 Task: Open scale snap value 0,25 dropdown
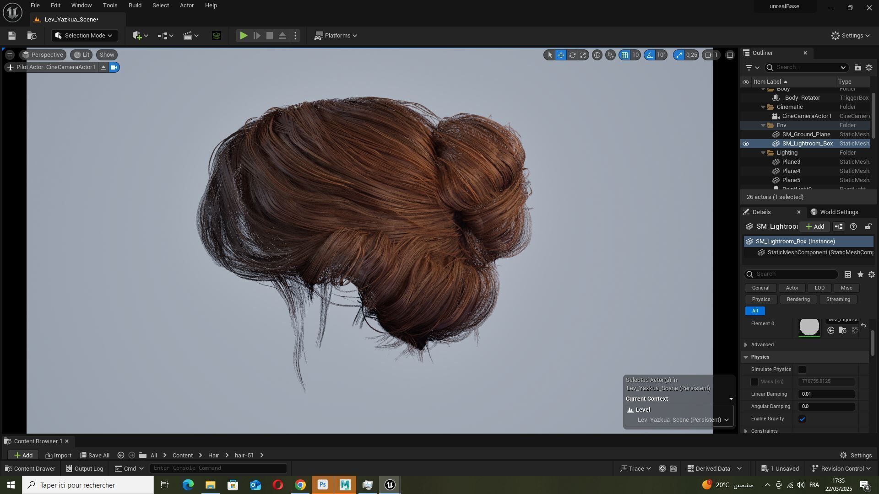[x=692, y=55]
